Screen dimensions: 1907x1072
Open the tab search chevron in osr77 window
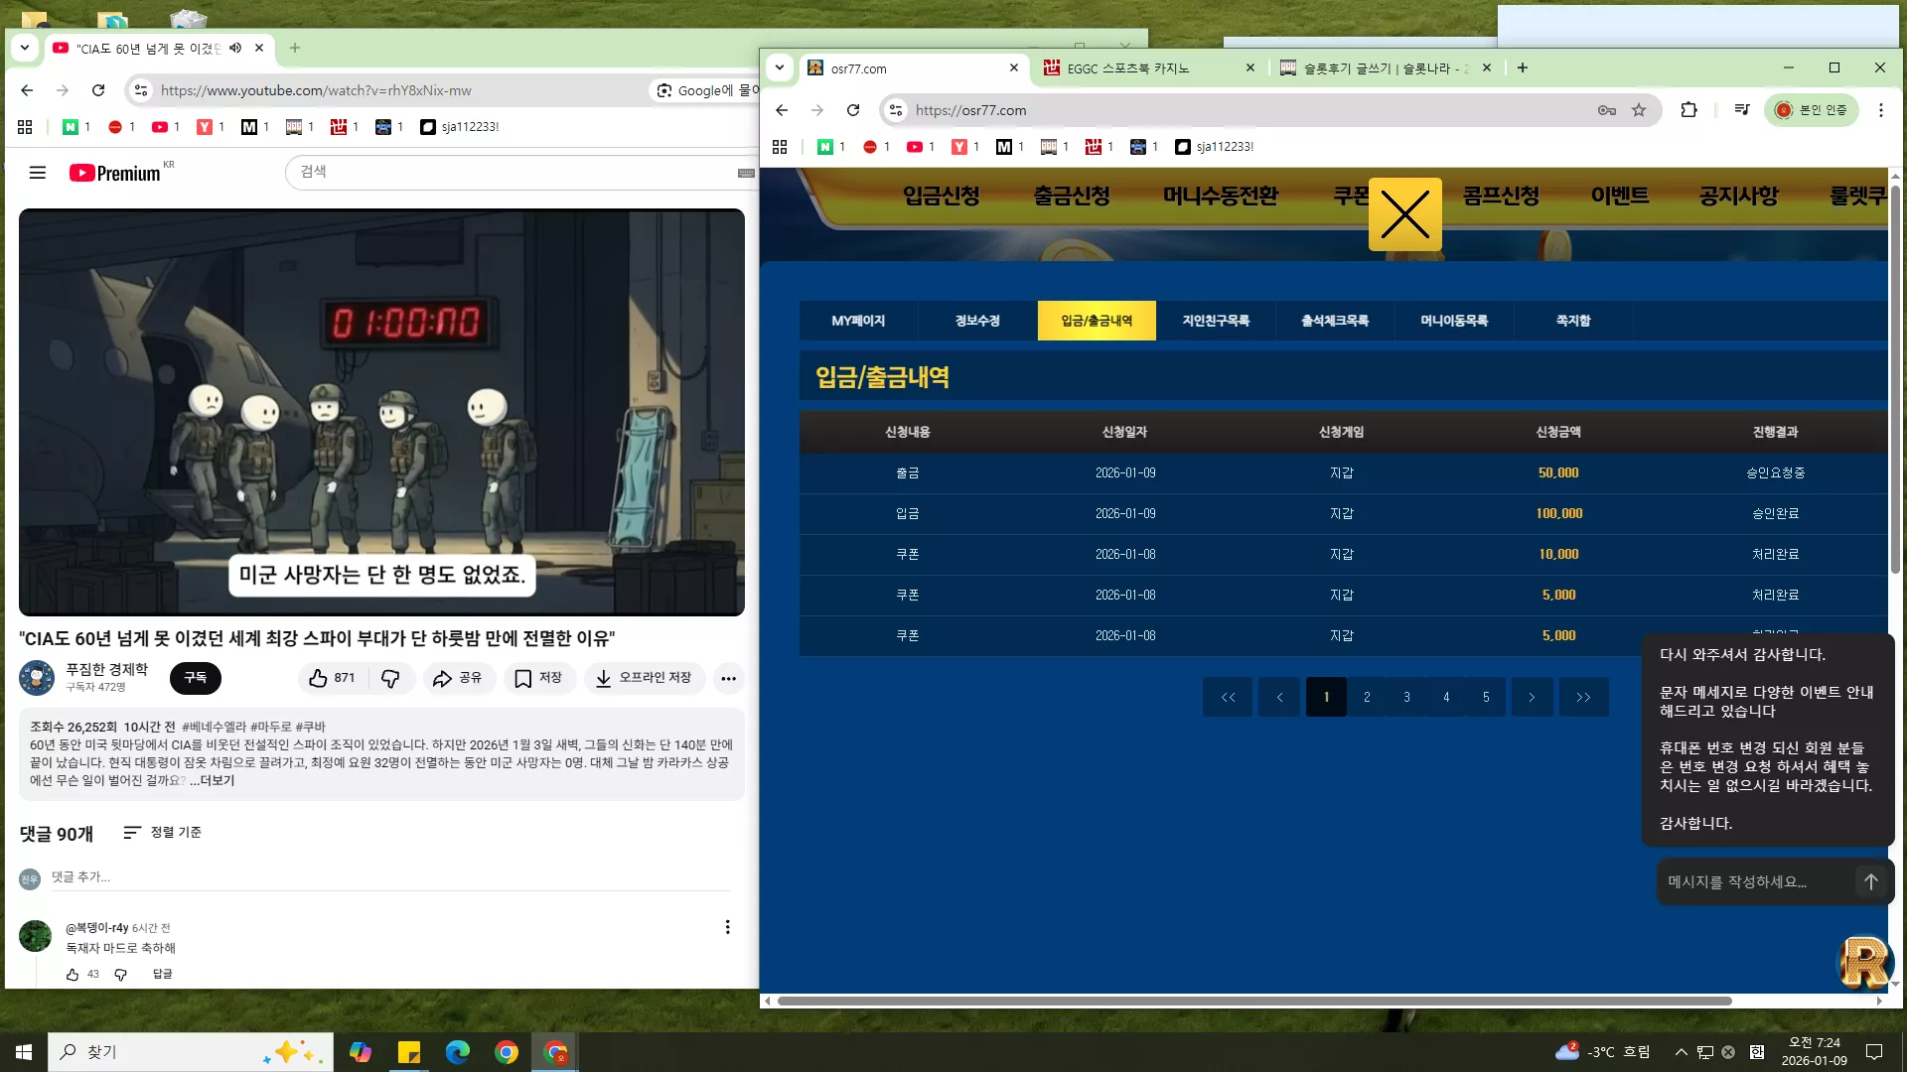click(x=780, y=67)
